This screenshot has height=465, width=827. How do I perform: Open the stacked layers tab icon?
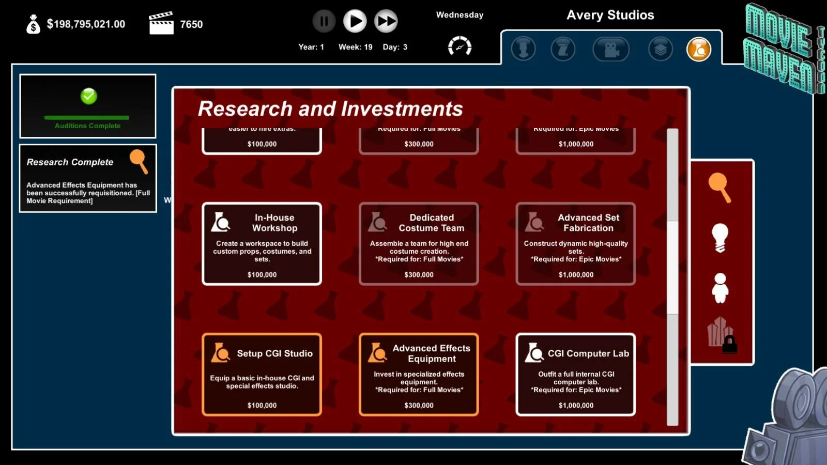[x=660, y=50]
